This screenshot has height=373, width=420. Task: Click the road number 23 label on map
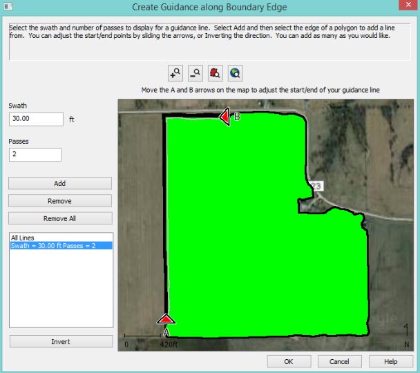click(x=316, y=186)
